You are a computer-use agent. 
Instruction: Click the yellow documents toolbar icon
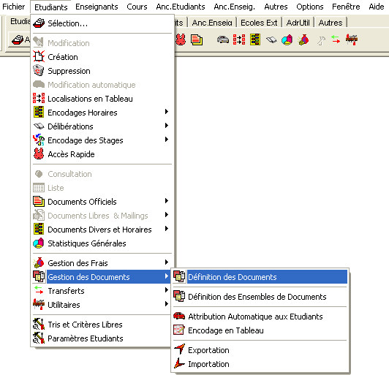click(x=197, y=39)
